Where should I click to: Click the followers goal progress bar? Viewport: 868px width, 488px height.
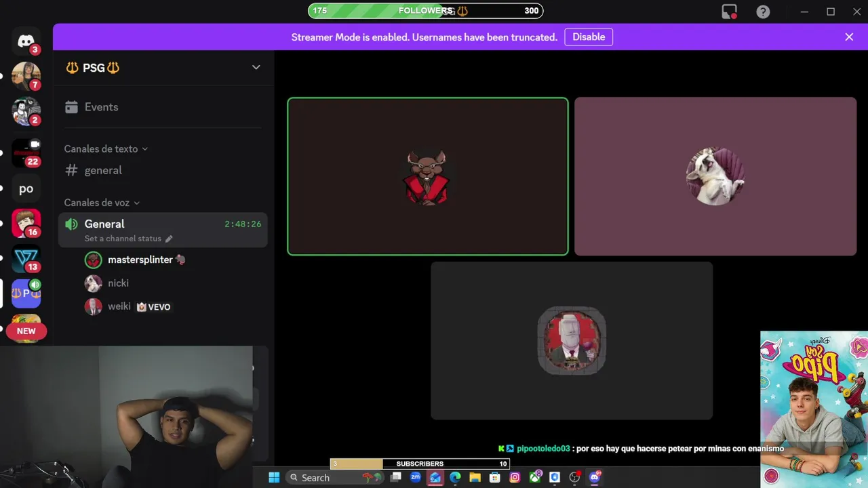pyautogui.click(x=425, y=11)
